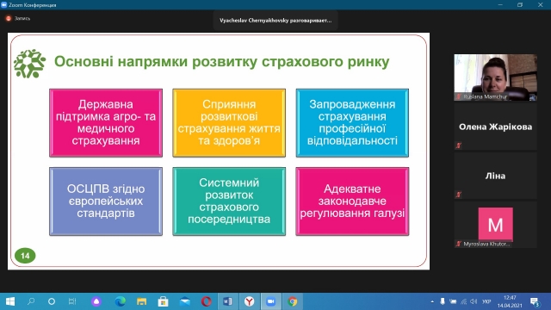Open File Explorer from taskbar
This screenshot has width=551, height=310.
coord(141,301)
